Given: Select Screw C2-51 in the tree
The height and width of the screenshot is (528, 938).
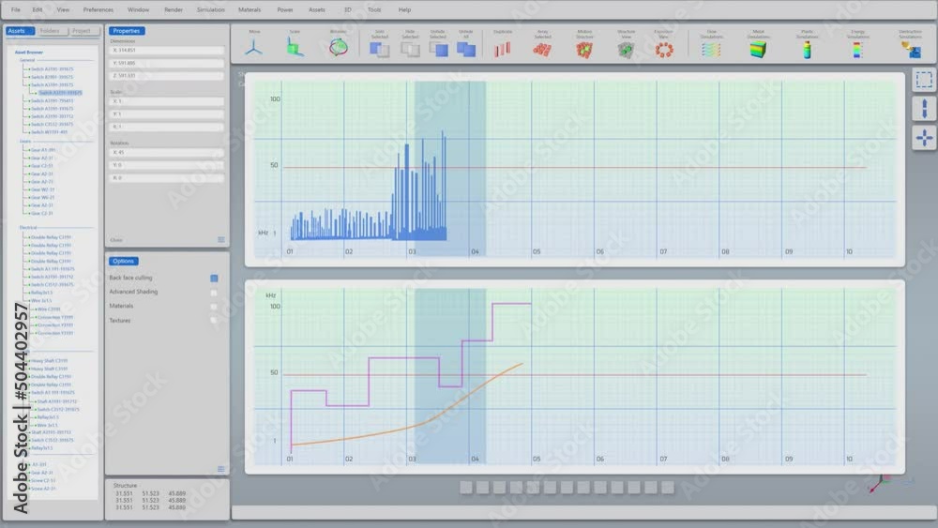Looking at the screenshot, I should coord(43,480).
